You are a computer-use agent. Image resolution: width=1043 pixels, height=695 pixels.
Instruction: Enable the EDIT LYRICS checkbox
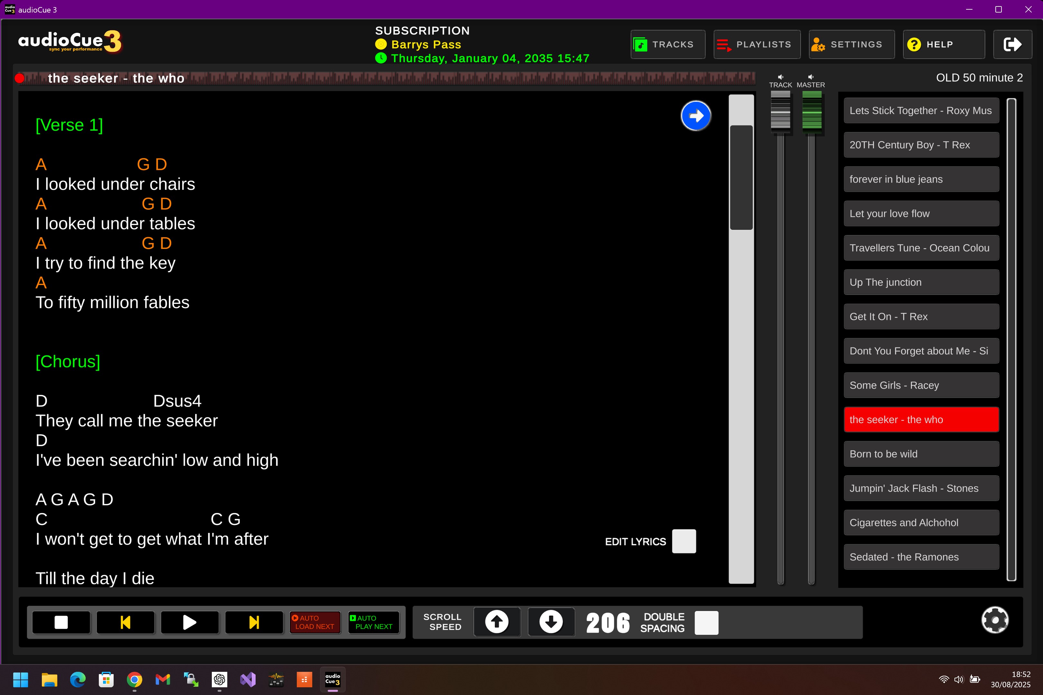[684, 541]
